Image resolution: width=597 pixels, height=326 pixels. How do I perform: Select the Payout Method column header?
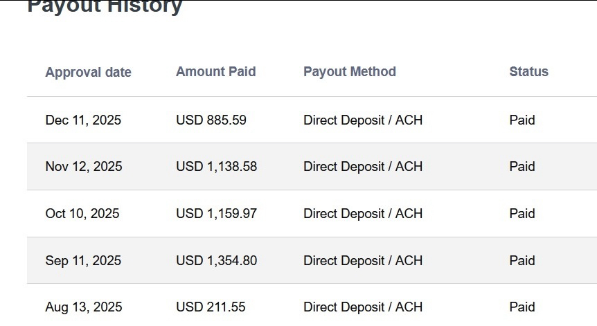click(349, 71)
